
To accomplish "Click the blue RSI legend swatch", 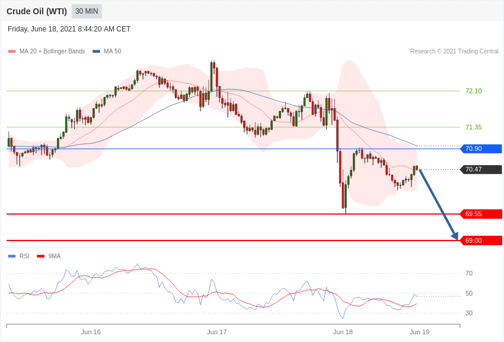I will 12,256.
